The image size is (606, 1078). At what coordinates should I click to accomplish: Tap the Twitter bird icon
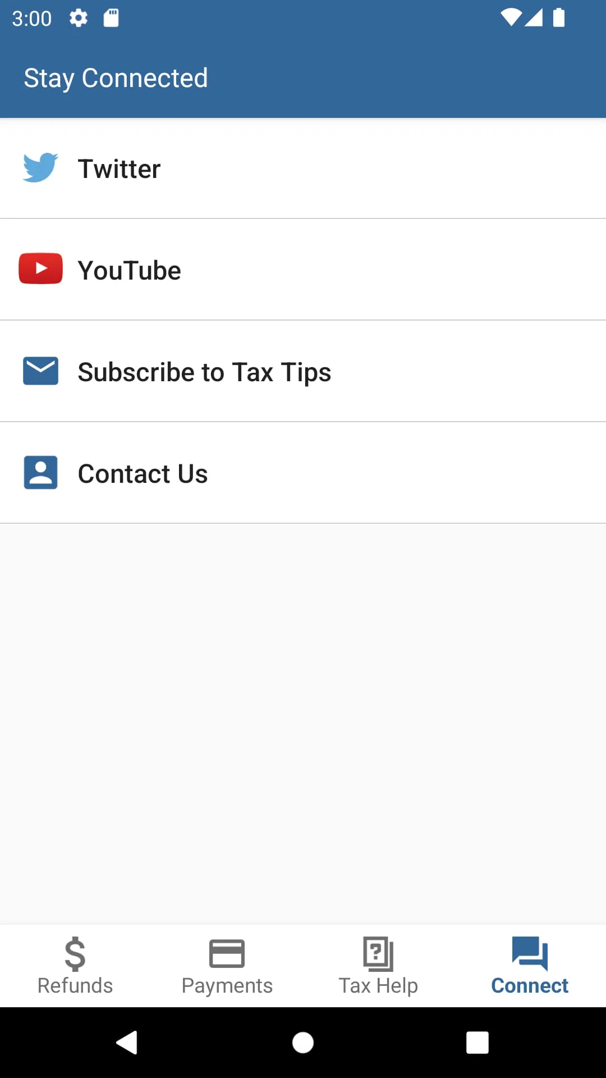click(x=40, y=167)
